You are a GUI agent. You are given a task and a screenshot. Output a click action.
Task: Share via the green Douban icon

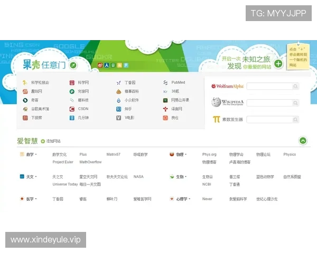tap(113, 65)
